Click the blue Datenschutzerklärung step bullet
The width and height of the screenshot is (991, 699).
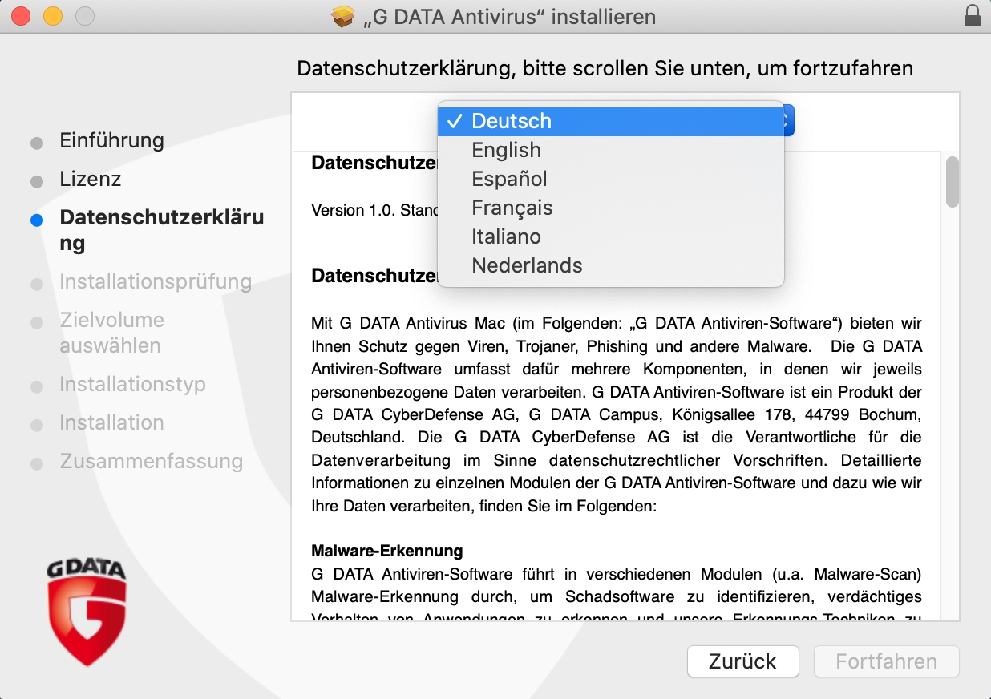37,220
